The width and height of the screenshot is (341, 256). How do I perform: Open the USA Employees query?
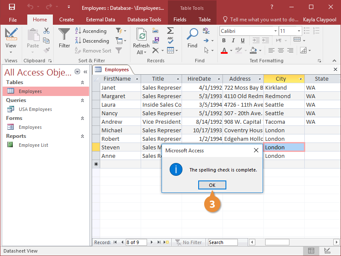click(x=35, y=109)
